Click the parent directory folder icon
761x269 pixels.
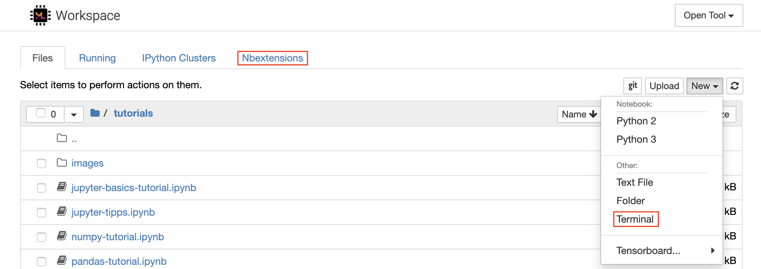pyautogui.click(x=62, y=138)
